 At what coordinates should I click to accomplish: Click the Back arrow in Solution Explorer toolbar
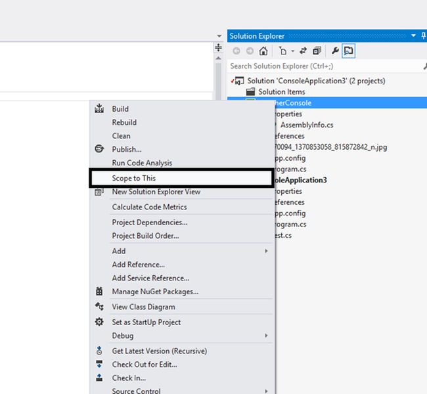tap(236, 51)
